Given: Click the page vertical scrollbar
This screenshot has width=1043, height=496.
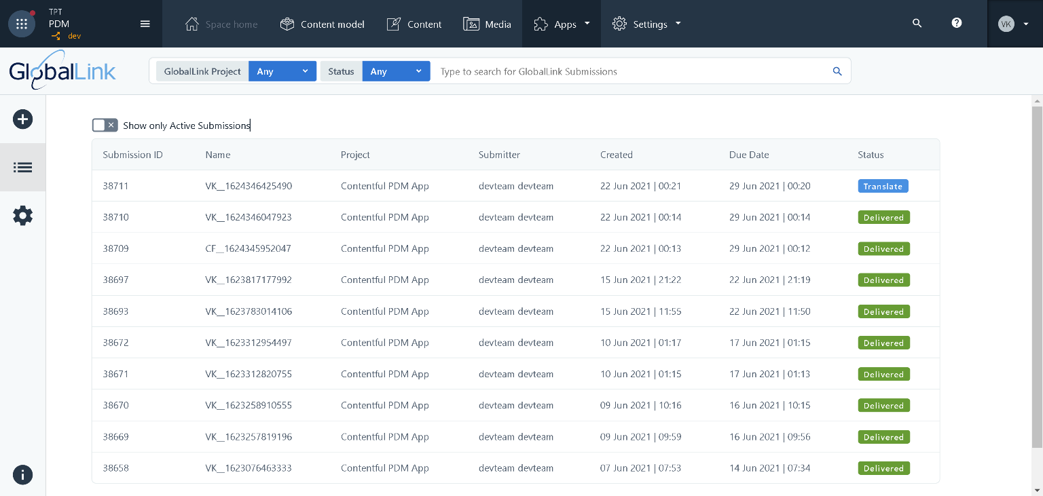Looking at the screenshot, I should [1037, 277].
